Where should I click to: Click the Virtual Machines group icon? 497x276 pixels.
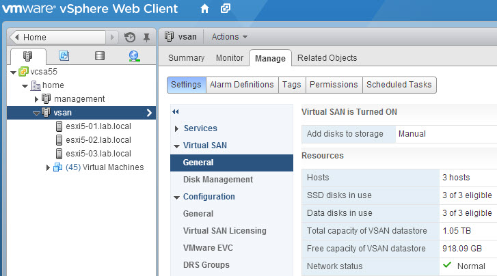coord(57,167)
